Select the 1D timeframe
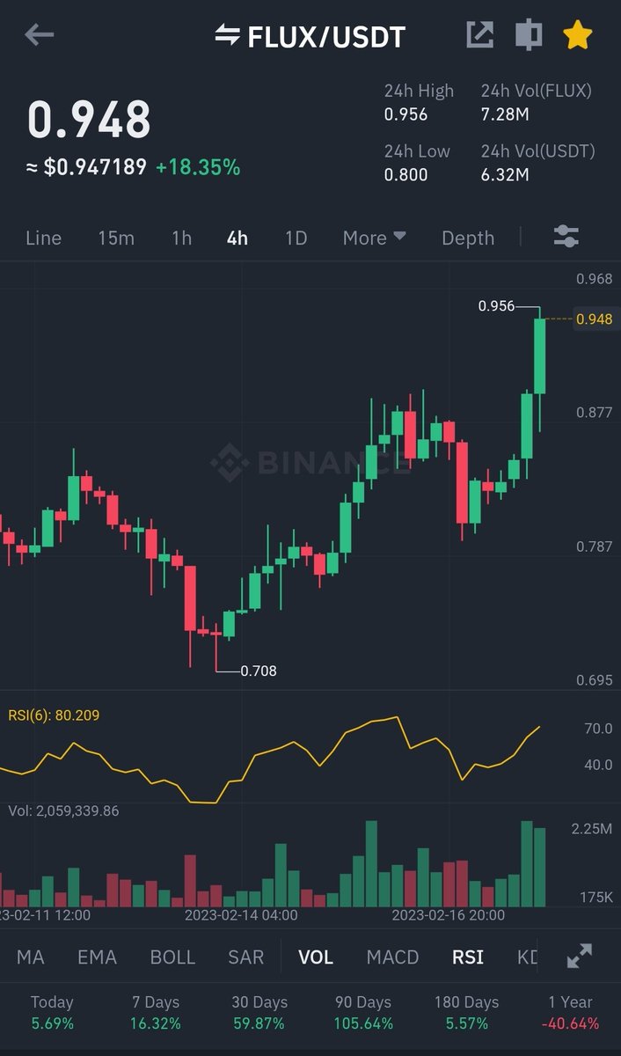This screenshot has width=621, height=1056. click(x=296, y=238)
